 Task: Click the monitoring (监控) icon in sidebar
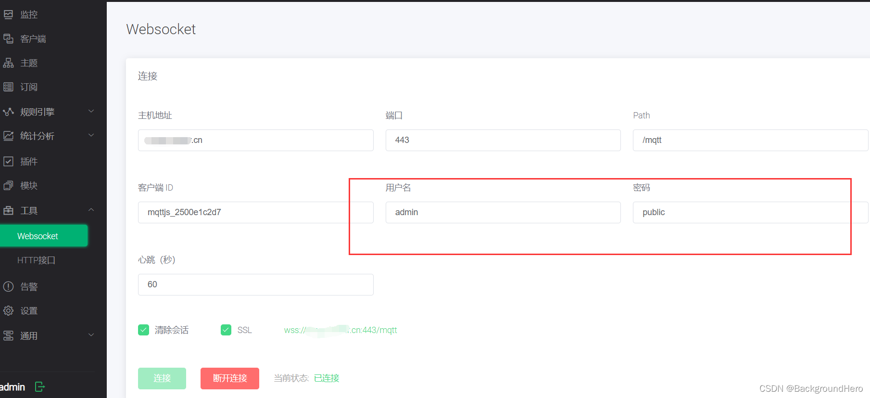pyautogui.click(x=8, y=14)
